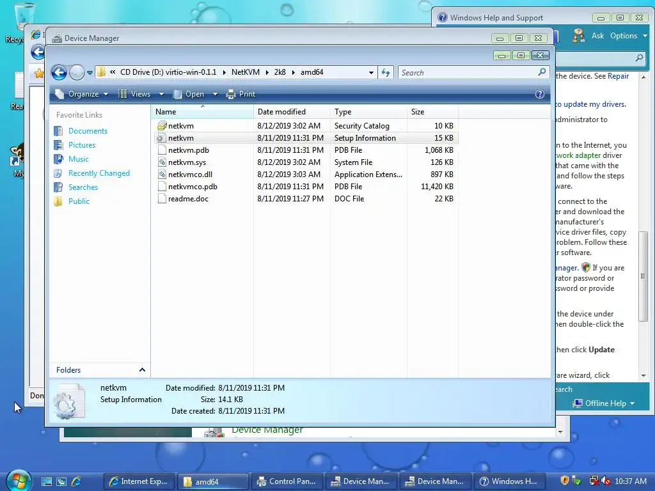Expand the Folders pane chevron

coord(142,370)
